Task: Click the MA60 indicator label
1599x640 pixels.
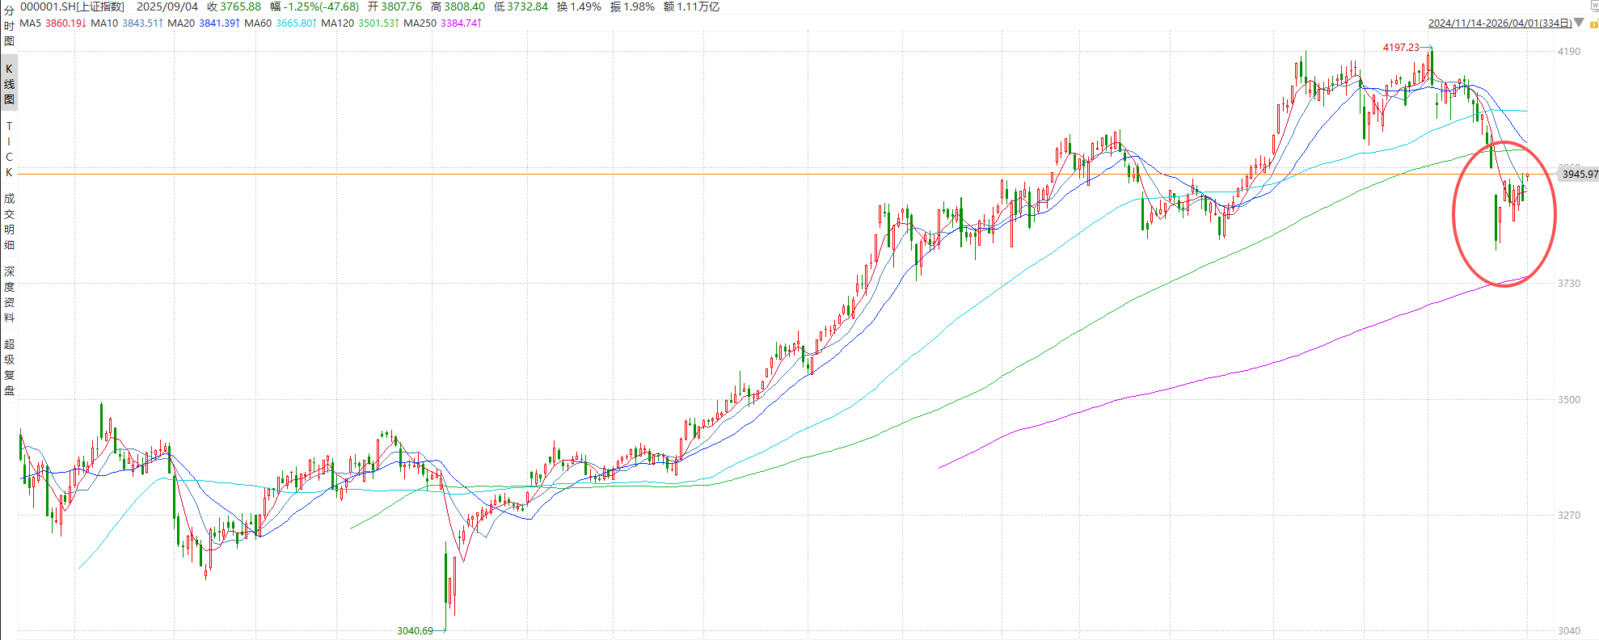Action: 258,23
